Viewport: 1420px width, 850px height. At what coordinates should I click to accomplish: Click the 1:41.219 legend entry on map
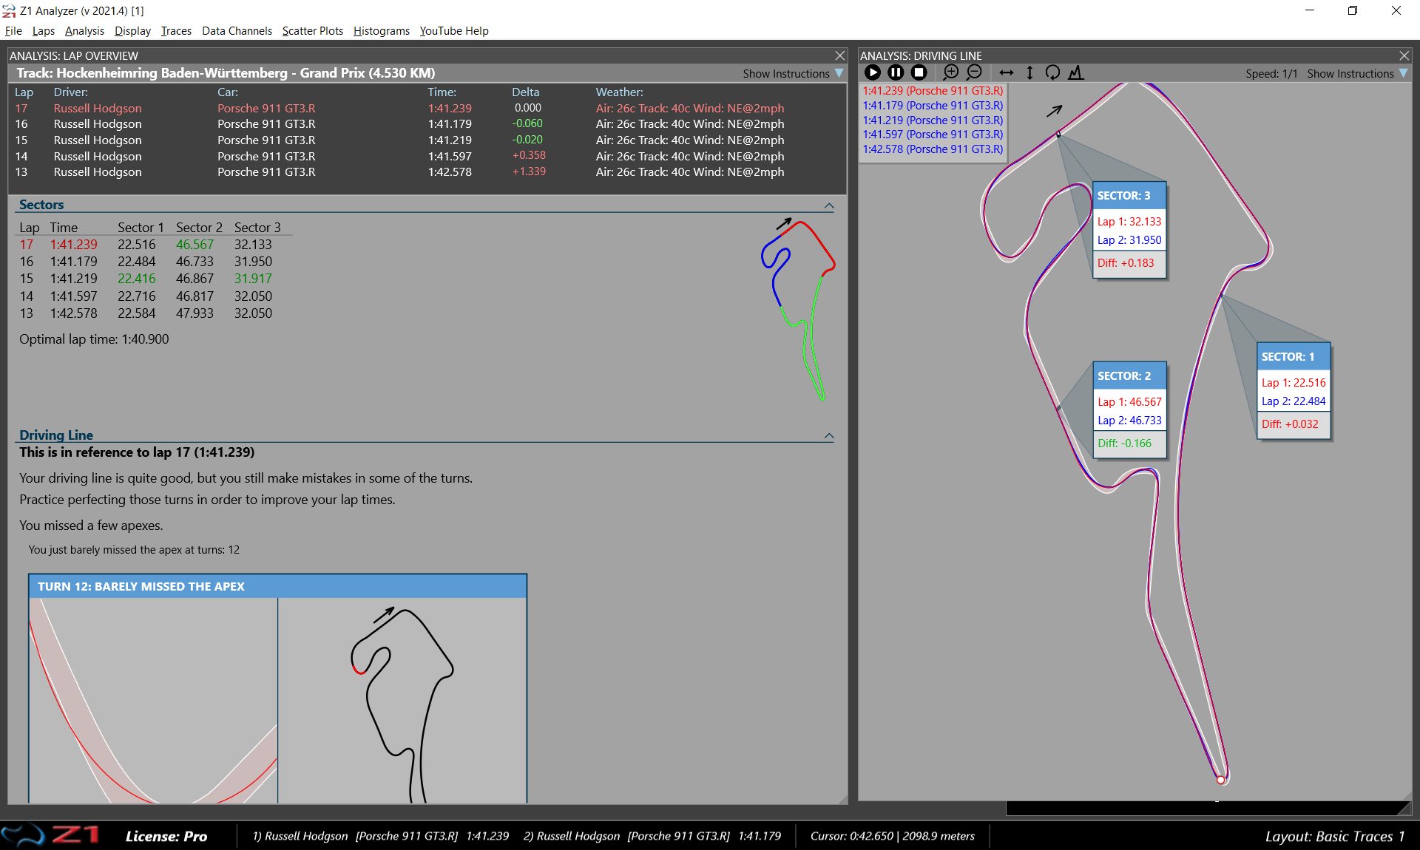pyautogui.click(x=933, y=120)
